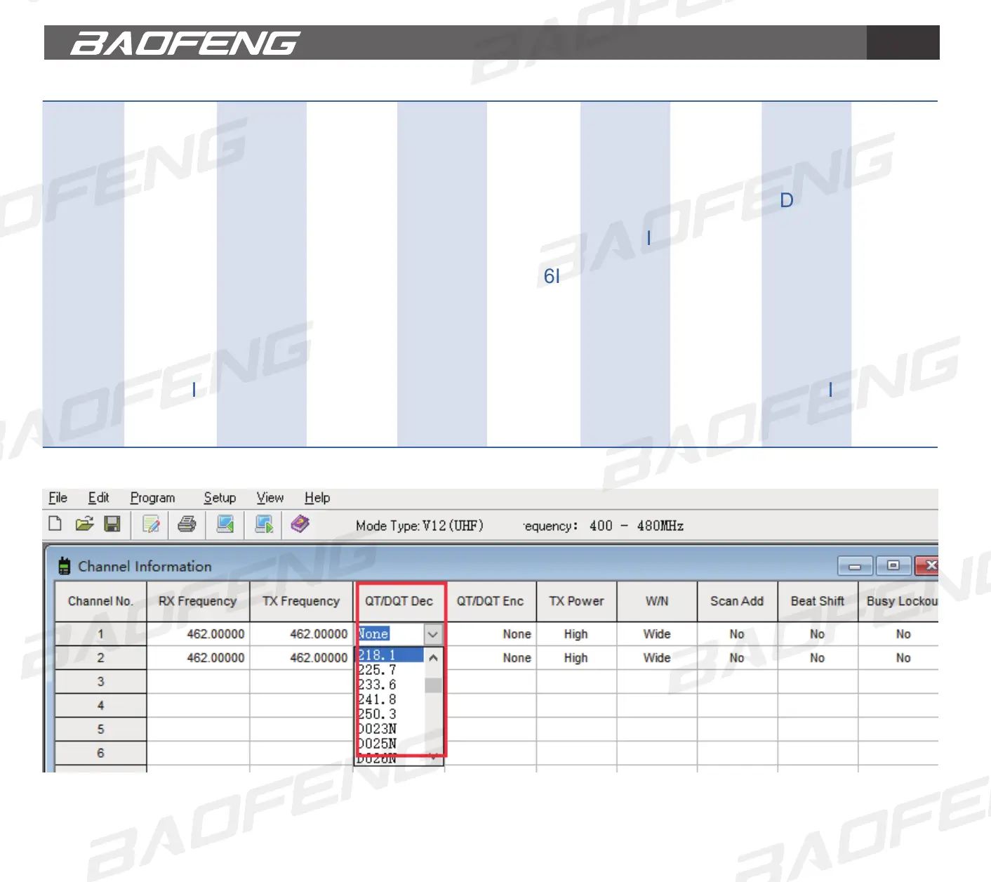991x882 pixels.
Task: Open the Program menu
Action: click(152, 498)
